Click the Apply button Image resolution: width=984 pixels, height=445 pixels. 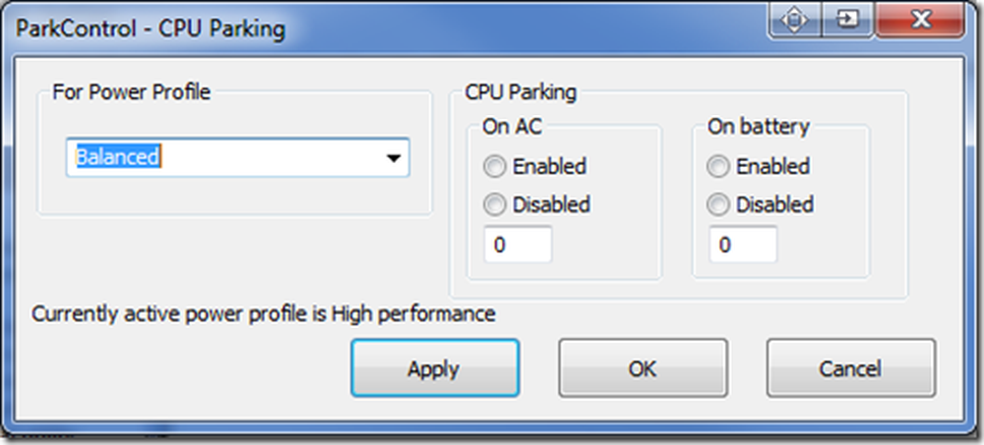(435, 368)
